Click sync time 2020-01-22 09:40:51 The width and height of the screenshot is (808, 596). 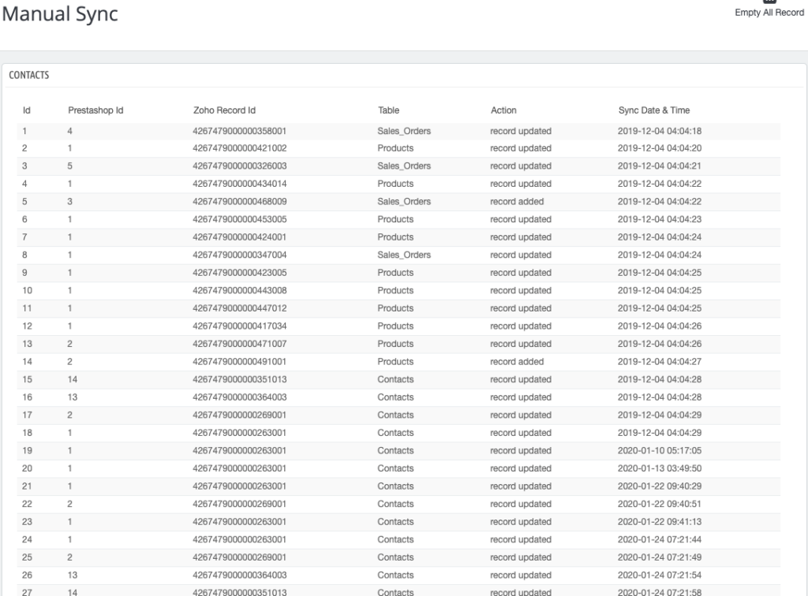coord(660,504)
